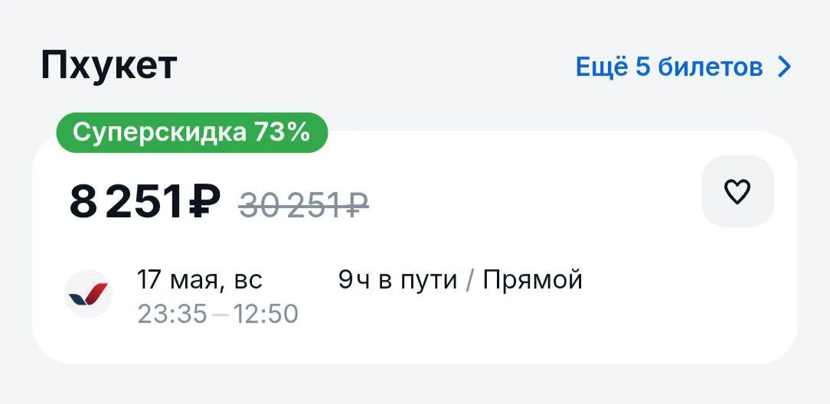This screenshot has width=830, height=404.
Task: Click the gray square favorite button background
Action: point(737,191)
